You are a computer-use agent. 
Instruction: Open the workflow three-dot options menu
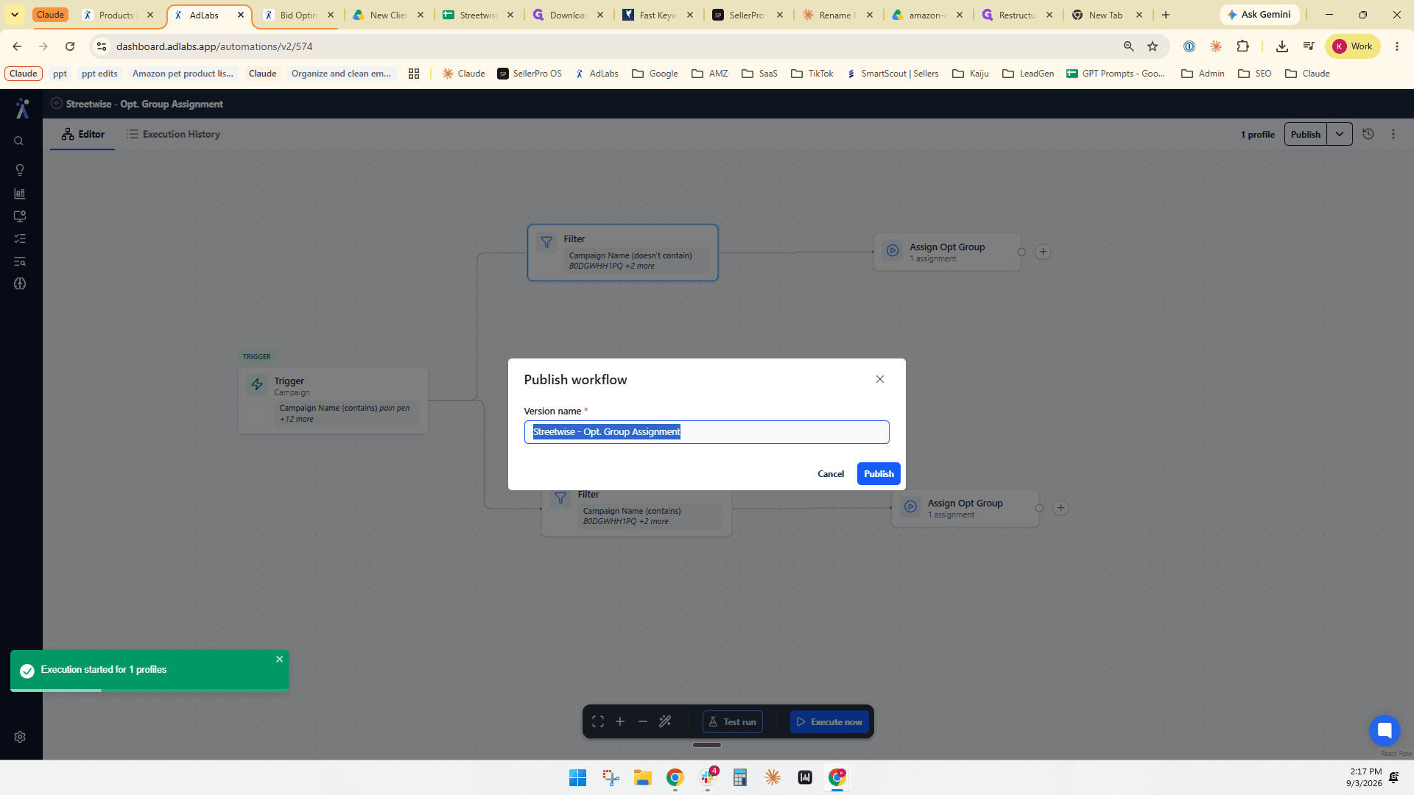1393,134
